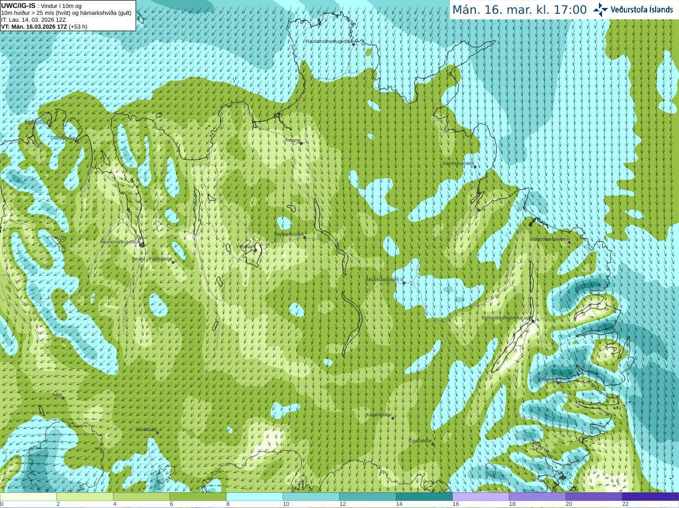This screenshot has height=508, width=679.
Task: Click the legend value '22'
Action: tap(625, 504)
